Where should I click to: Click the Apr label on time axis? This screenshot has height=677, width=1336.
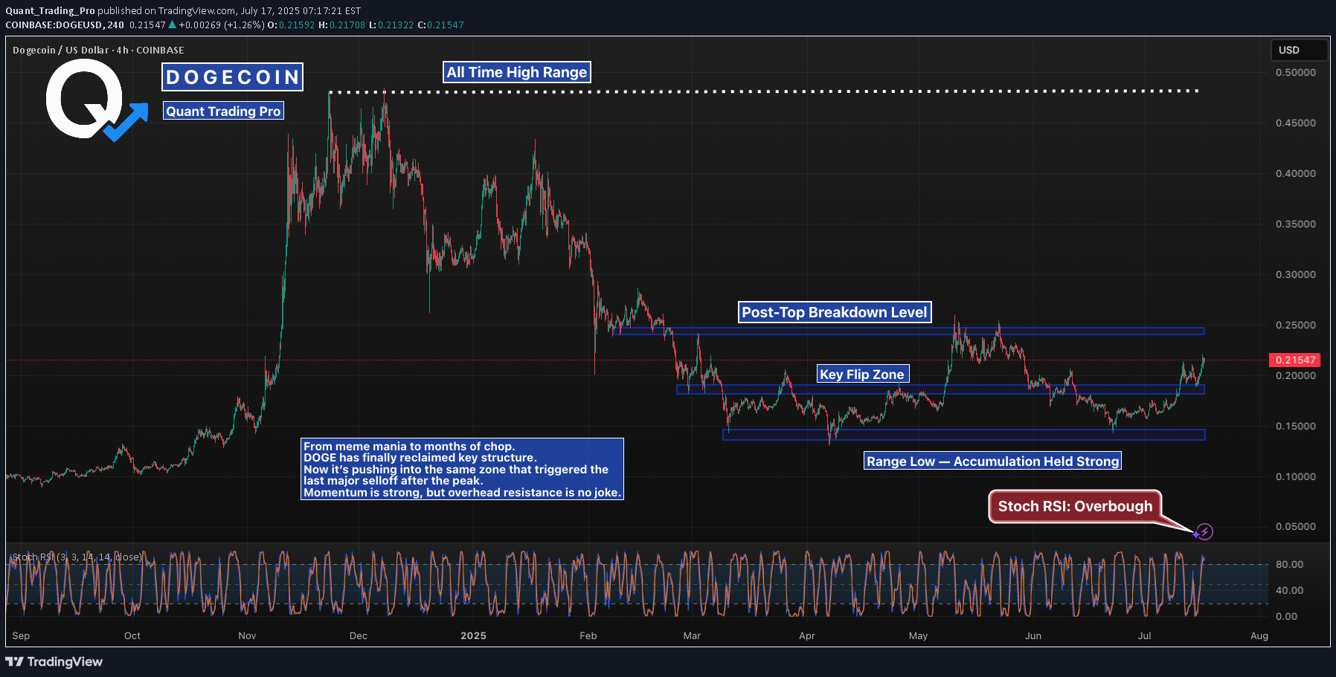(807, 635)
